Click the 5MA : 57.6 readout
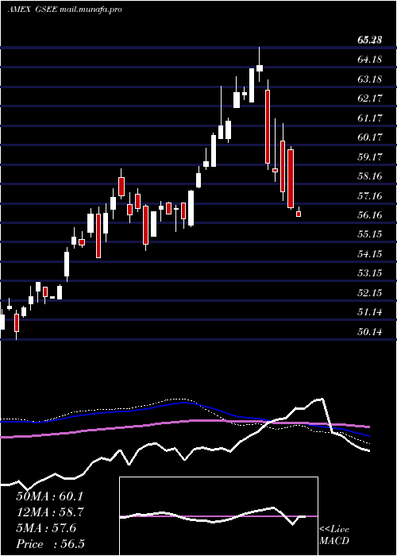 click(46, 528)
